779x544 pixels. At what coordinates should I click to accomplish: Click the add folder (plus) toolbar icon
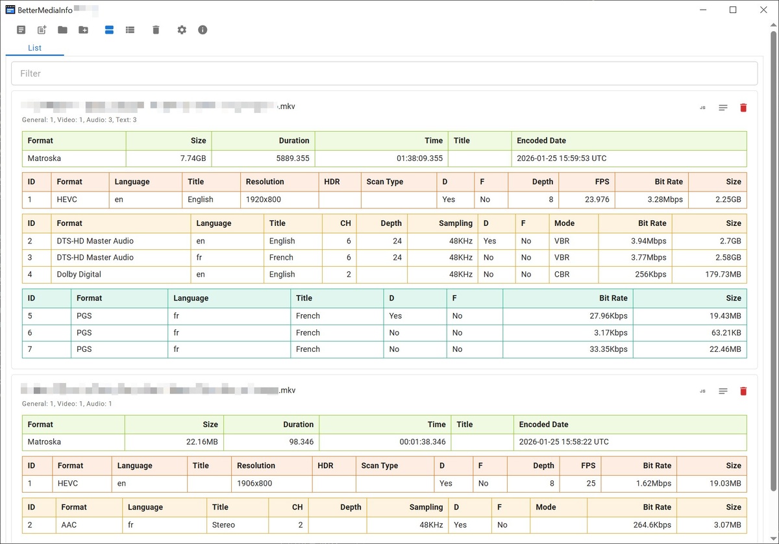coord(83,30)
